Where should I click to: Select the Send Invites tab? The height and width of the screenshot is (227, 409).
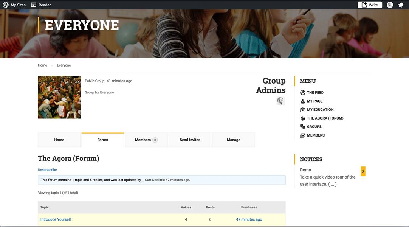click(x=190, y=140)
